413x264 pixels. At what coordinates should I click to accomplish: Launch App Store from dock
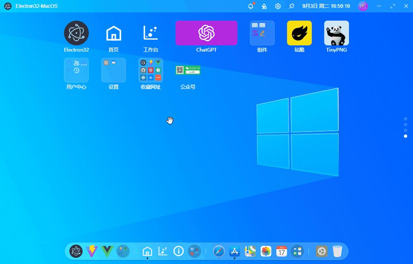click(x=235, y=251)
